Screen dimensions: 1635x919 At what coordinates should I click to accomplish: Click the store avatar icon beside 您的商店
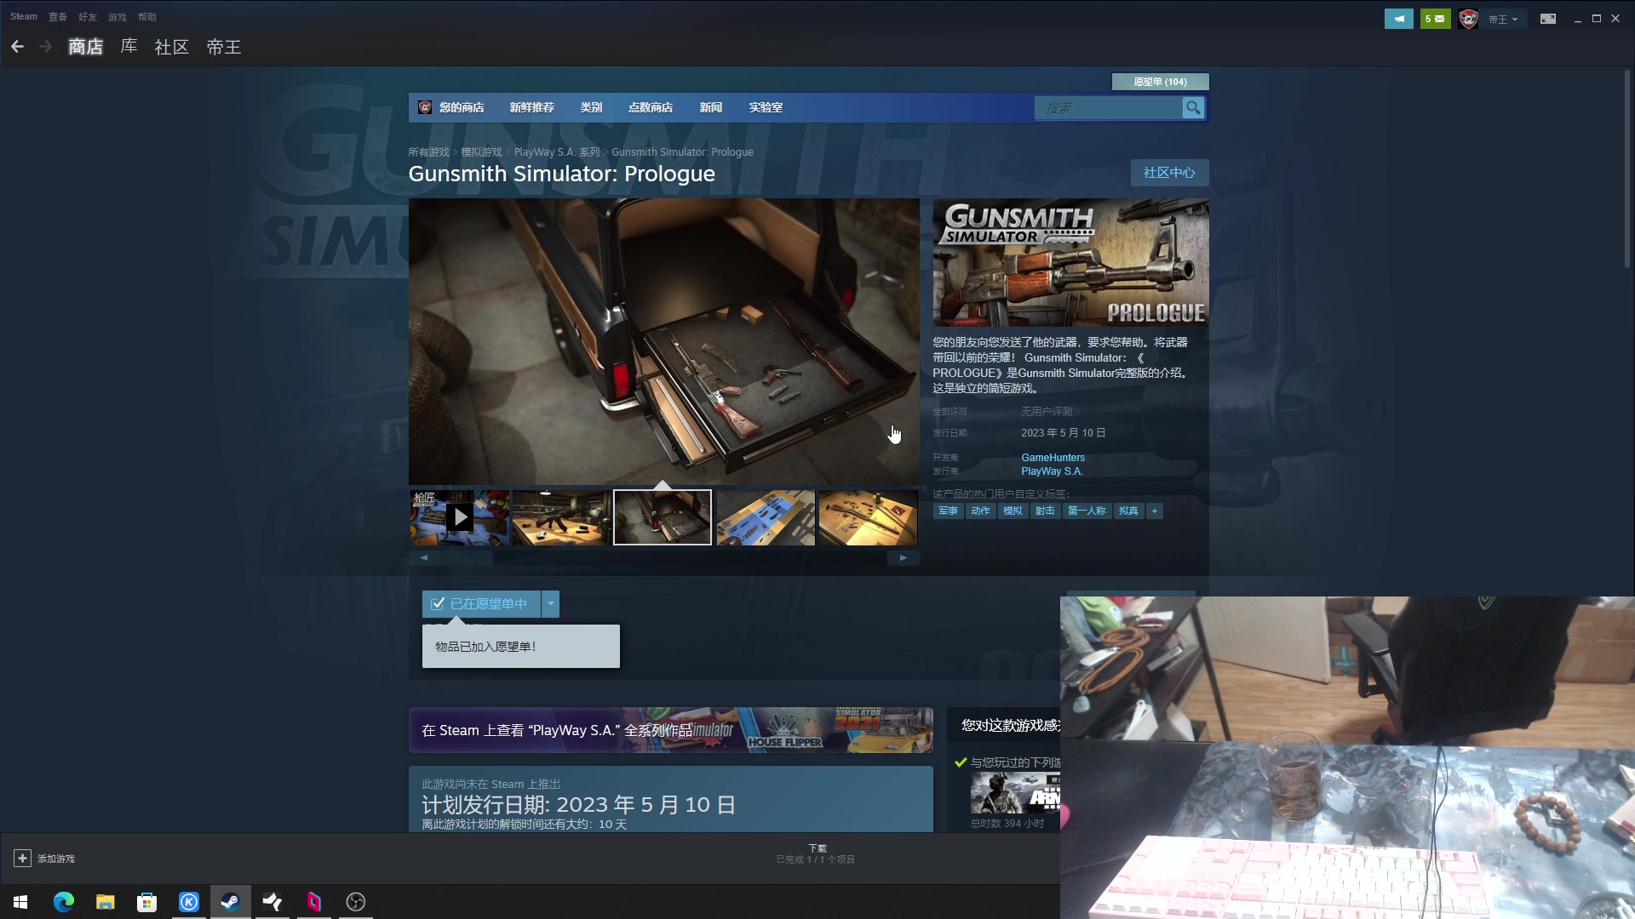tap(424, 107)
